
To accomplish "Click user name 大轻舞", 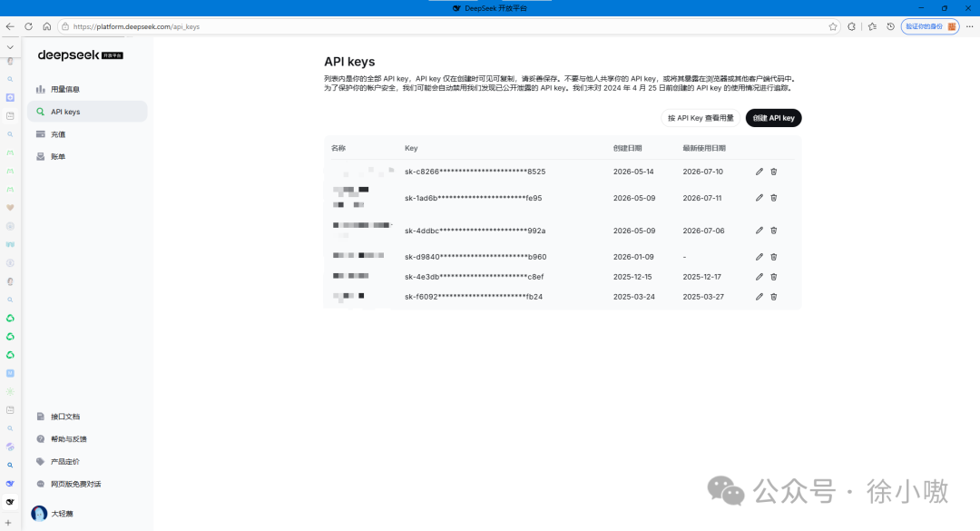I will click(62, 514).
